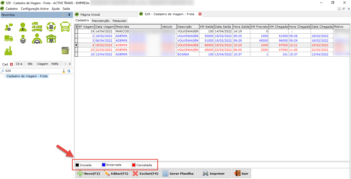
Task: Open the warehouse favorite icon
Action: tap(51, 39)
